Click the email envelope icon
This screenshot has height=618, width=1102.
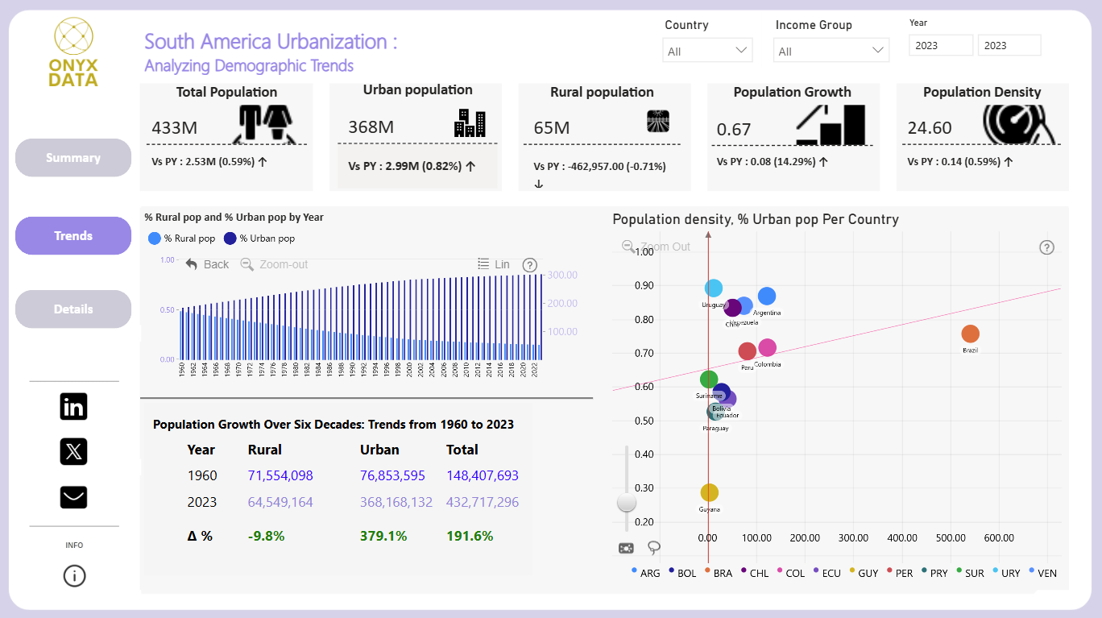point(73,497)
